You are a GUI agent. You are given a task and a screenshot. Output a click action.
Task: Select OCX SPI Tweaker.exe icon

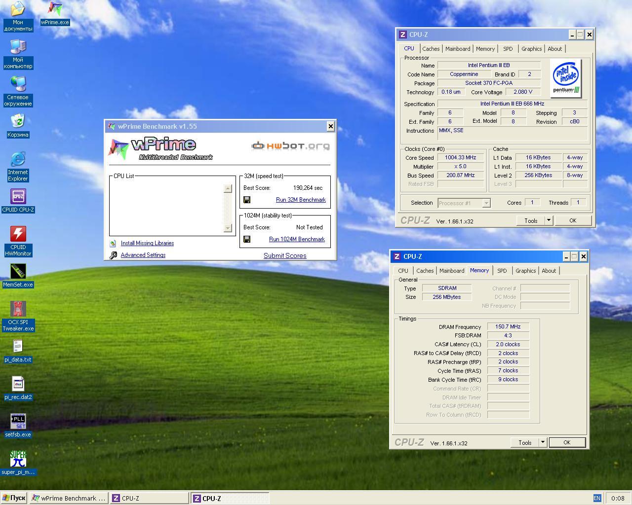tap(18, 317)
